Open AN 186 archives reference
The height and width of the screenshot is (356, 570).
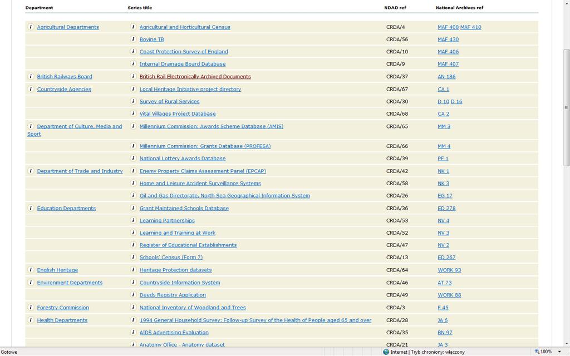click(x=446, y=77)
